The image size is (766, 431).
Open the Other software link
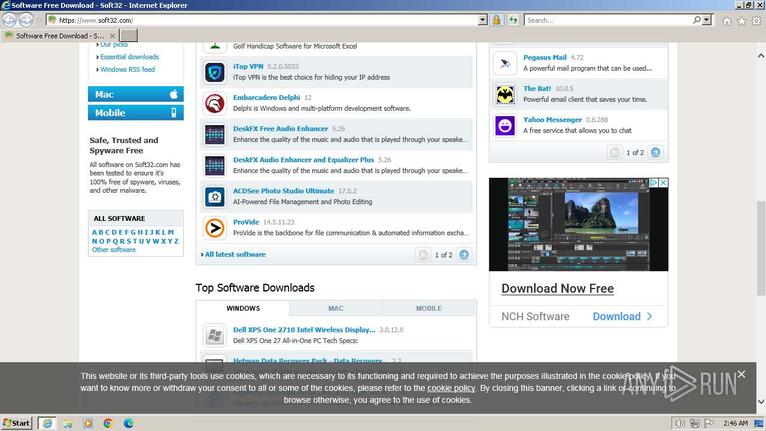(114, 250)
